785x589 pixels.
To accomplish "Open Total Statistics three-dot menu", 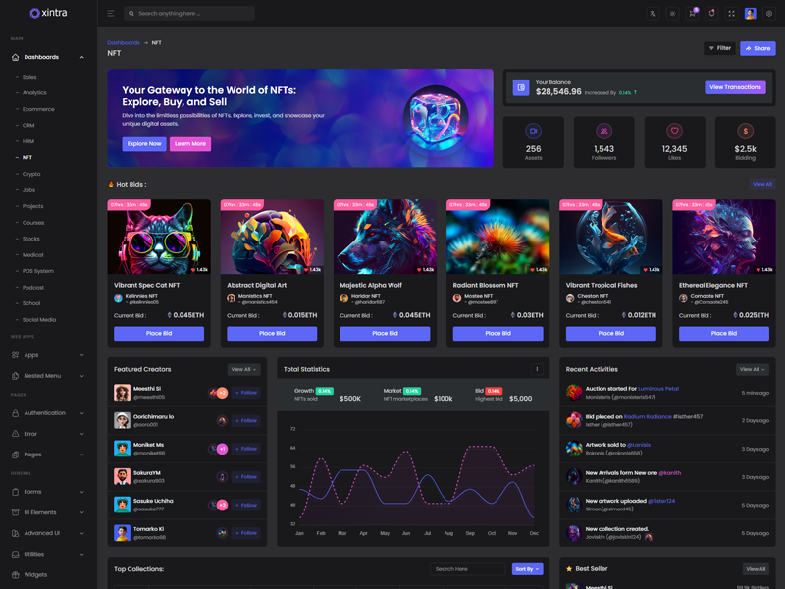I will coord(537,370).
